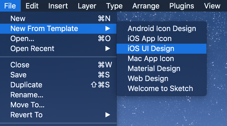227x126 pixels.
Task: Open the Edit menu
Action: pos(32,6)
